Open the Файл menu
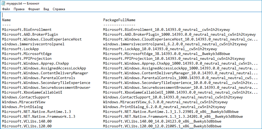 [x=6, y=9]
